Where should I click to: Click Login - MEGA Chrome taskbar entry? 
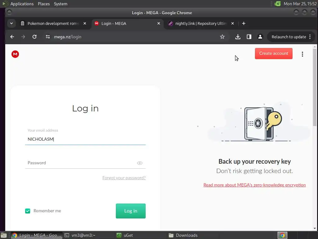click(37, 235)
